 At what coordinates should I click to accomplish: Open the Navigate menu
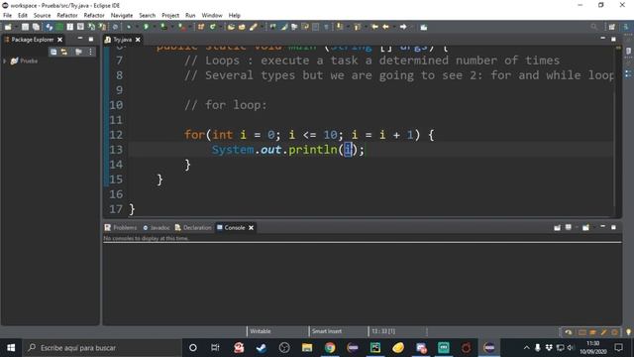(x=122, y=16)
